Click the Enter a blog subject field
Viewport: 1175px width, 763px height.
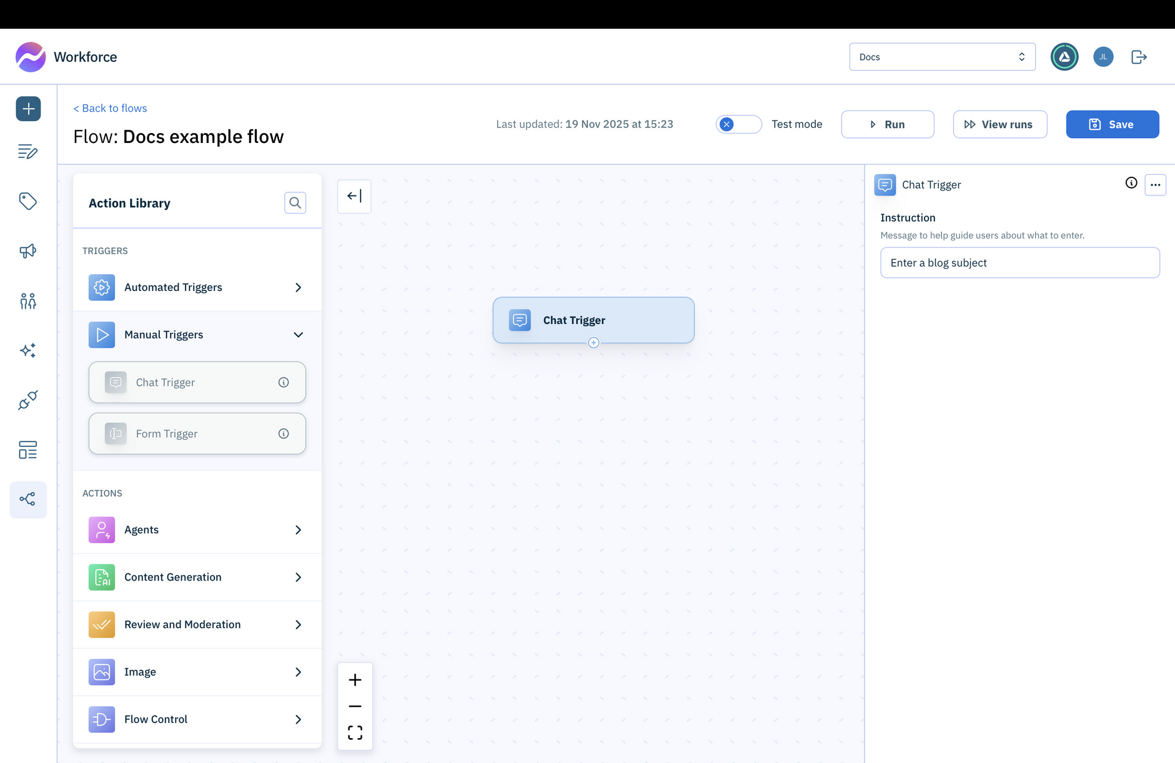[x=1019, y=262]
